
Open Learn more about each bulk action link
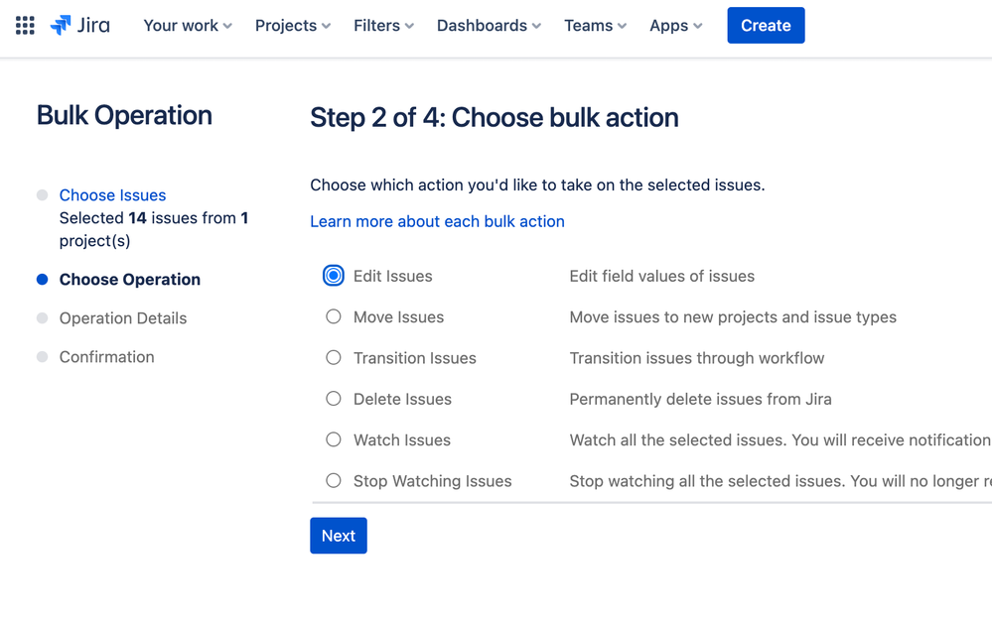point(437,221)
